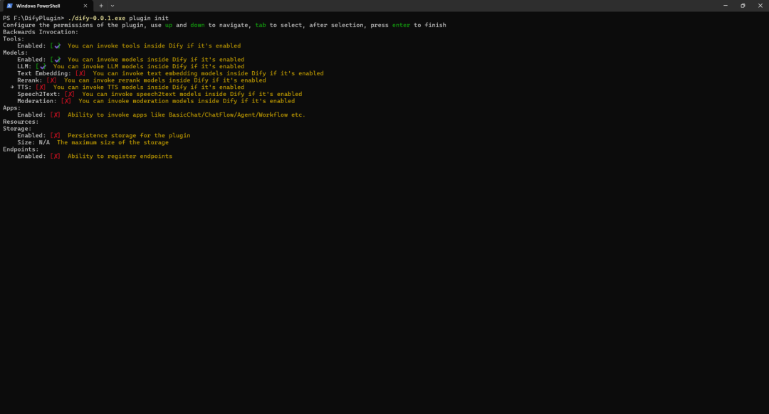Open the new tab profile dropdown
The image size is (769, 414).
pyautogui.click(x=113, y=6)
